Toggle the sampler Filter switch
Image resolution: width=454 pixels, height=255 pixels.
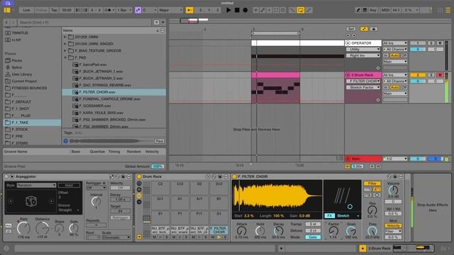(x=372, y=183)
